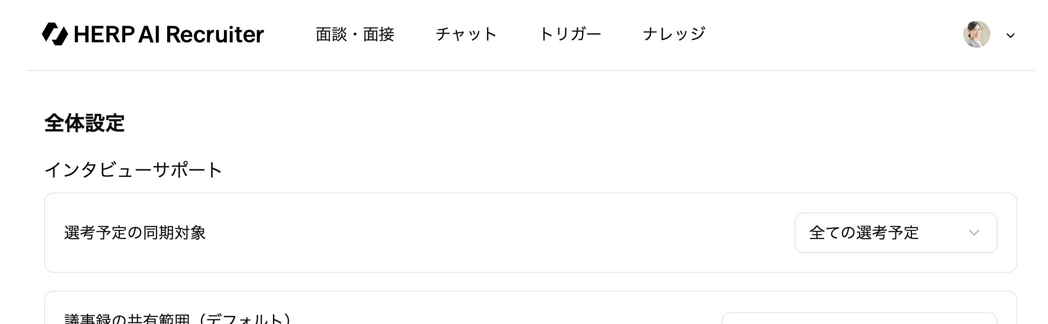Image resolution: width=1048 pixels, height=324 pixels.
Task: Expand the sync target dropdown via its chevron
Action: pyautogui.click(x=974, y=233)
